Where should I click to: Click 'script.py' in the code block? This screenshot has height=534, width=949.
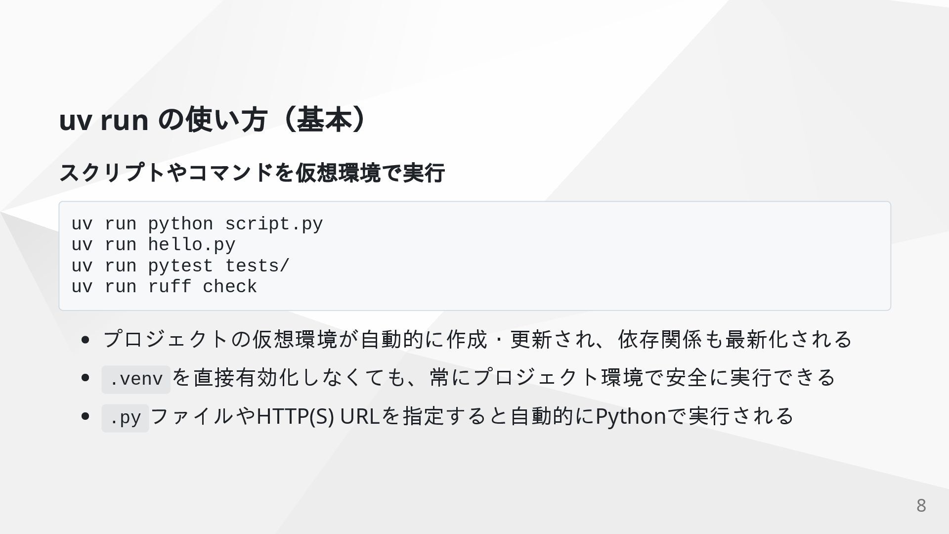coord(274,224)
